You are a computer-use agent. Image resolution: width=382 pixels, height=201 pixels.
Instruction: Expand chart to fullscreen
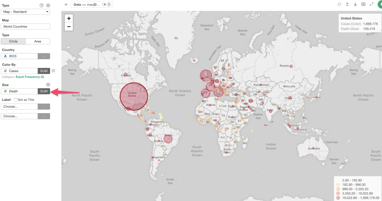371,4
